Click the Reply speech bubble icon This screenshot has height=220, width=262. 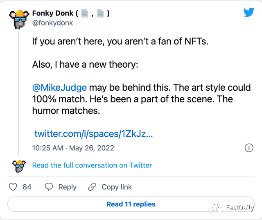49,187
